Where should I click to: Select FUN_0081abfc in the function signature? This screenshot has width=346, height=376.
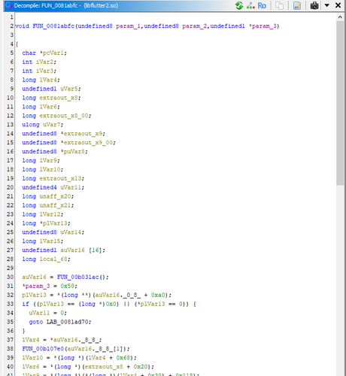tap(53, 26)
